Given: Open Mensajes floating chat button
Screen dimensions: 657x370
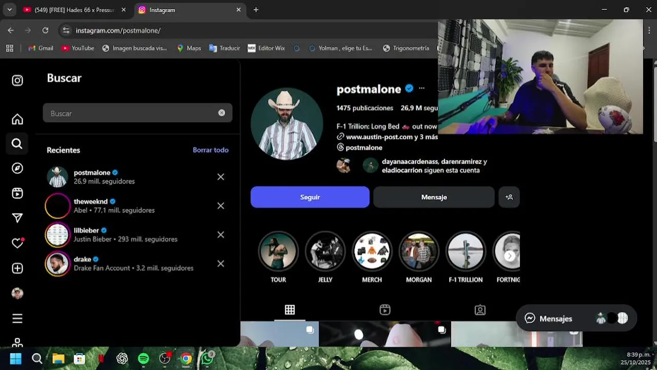Looking at the screenshot, I should point(576,319).
